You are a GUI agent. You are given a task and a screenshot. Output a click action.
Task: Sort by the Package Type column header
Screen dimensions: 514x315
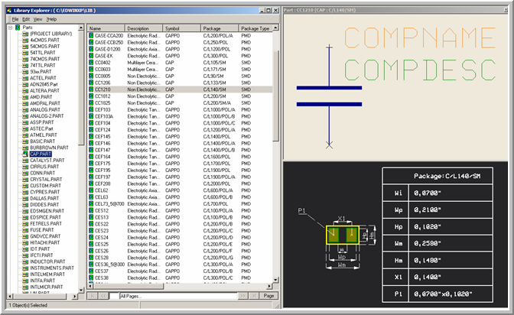click(255, 28)
